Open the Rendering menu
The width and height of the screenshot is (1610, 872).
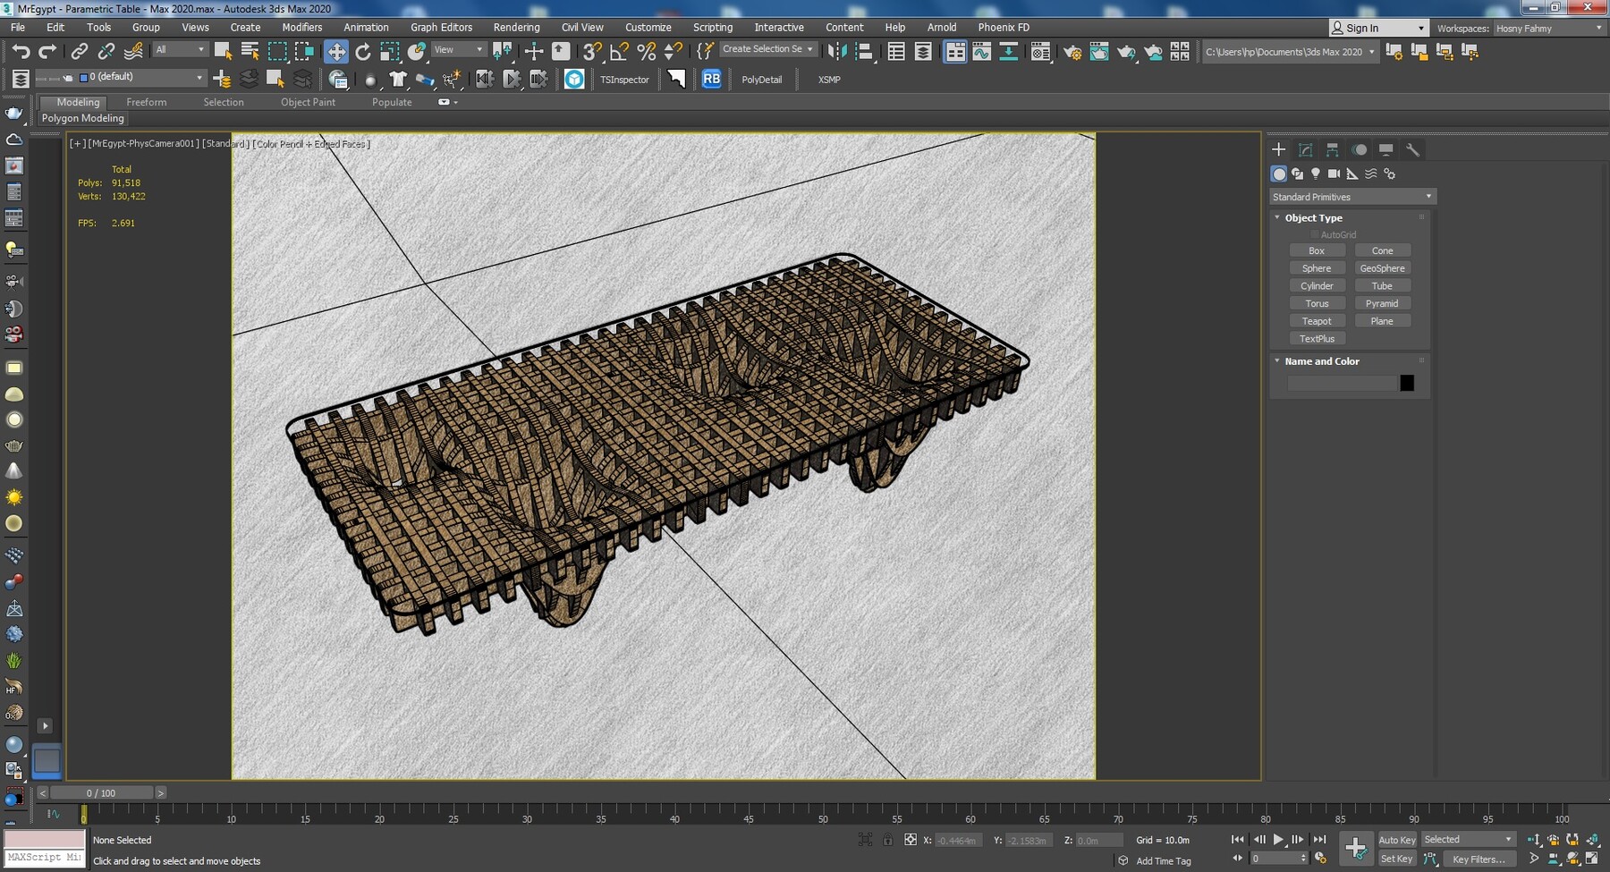pos(516,27)
